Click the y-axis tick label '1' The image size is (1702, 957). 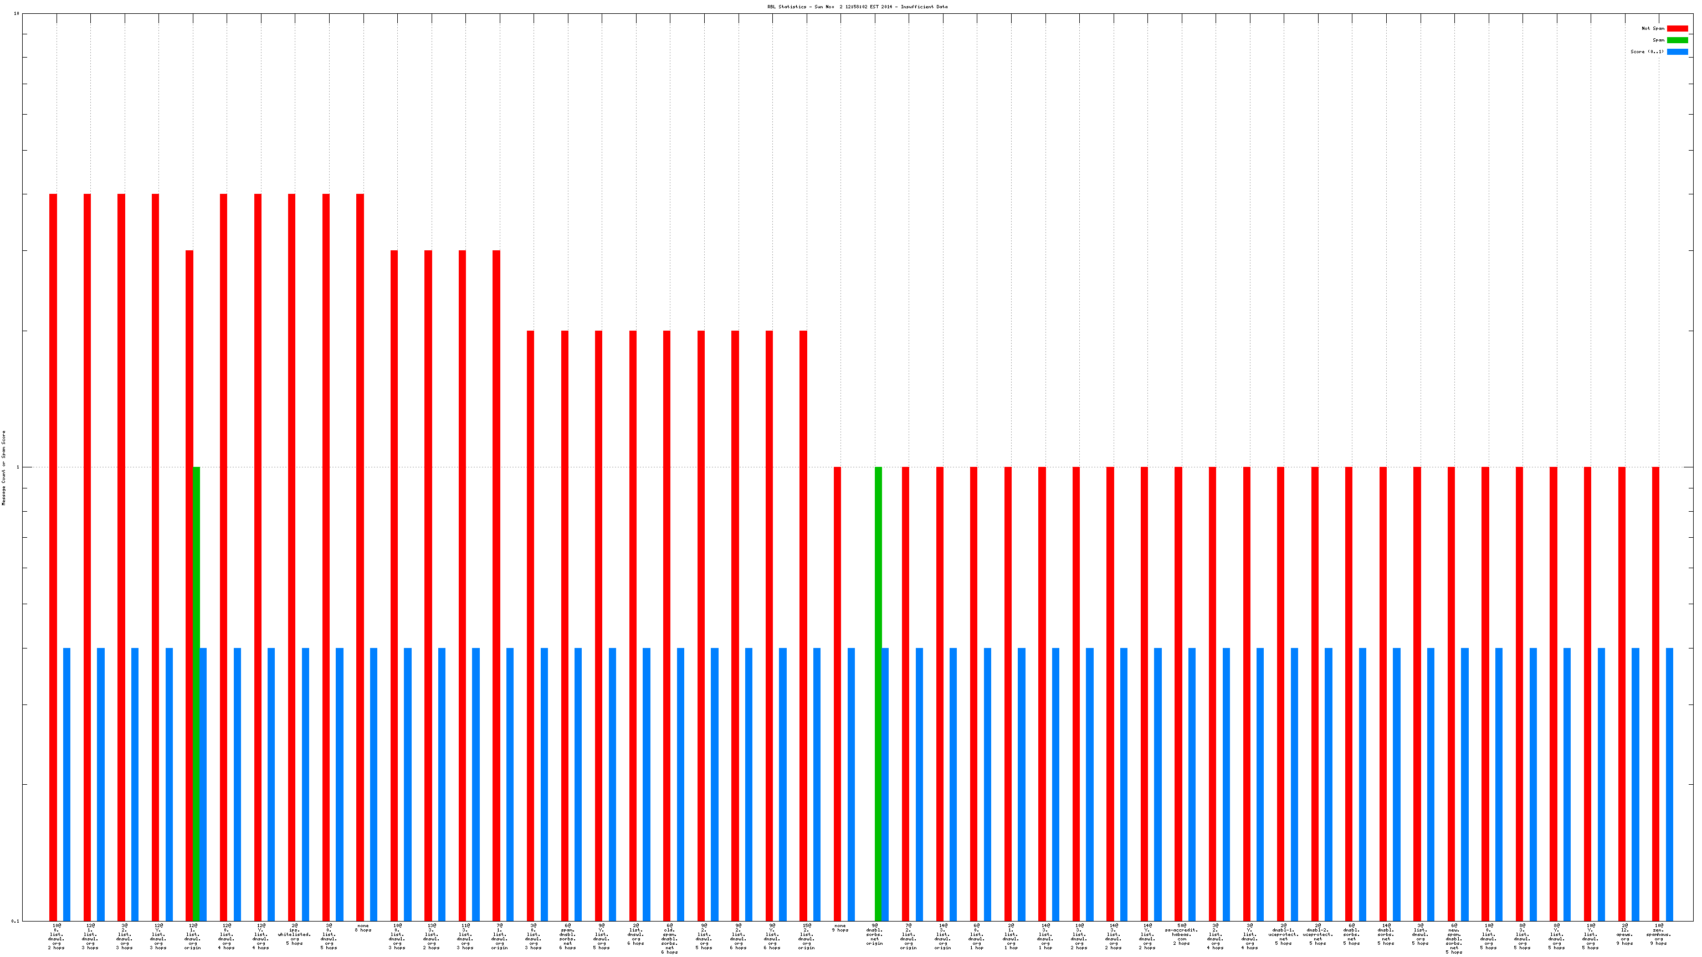point(18,467)
